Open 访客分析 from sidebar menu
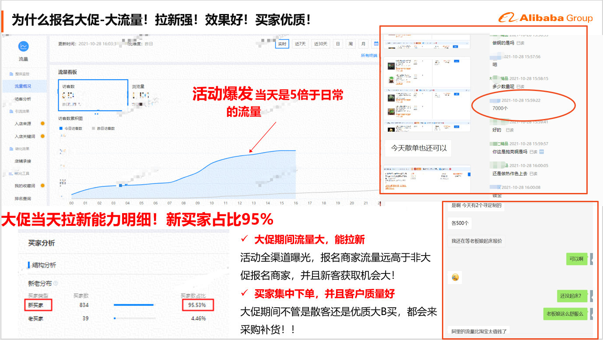Screen dimensions: 603x340 23,99
